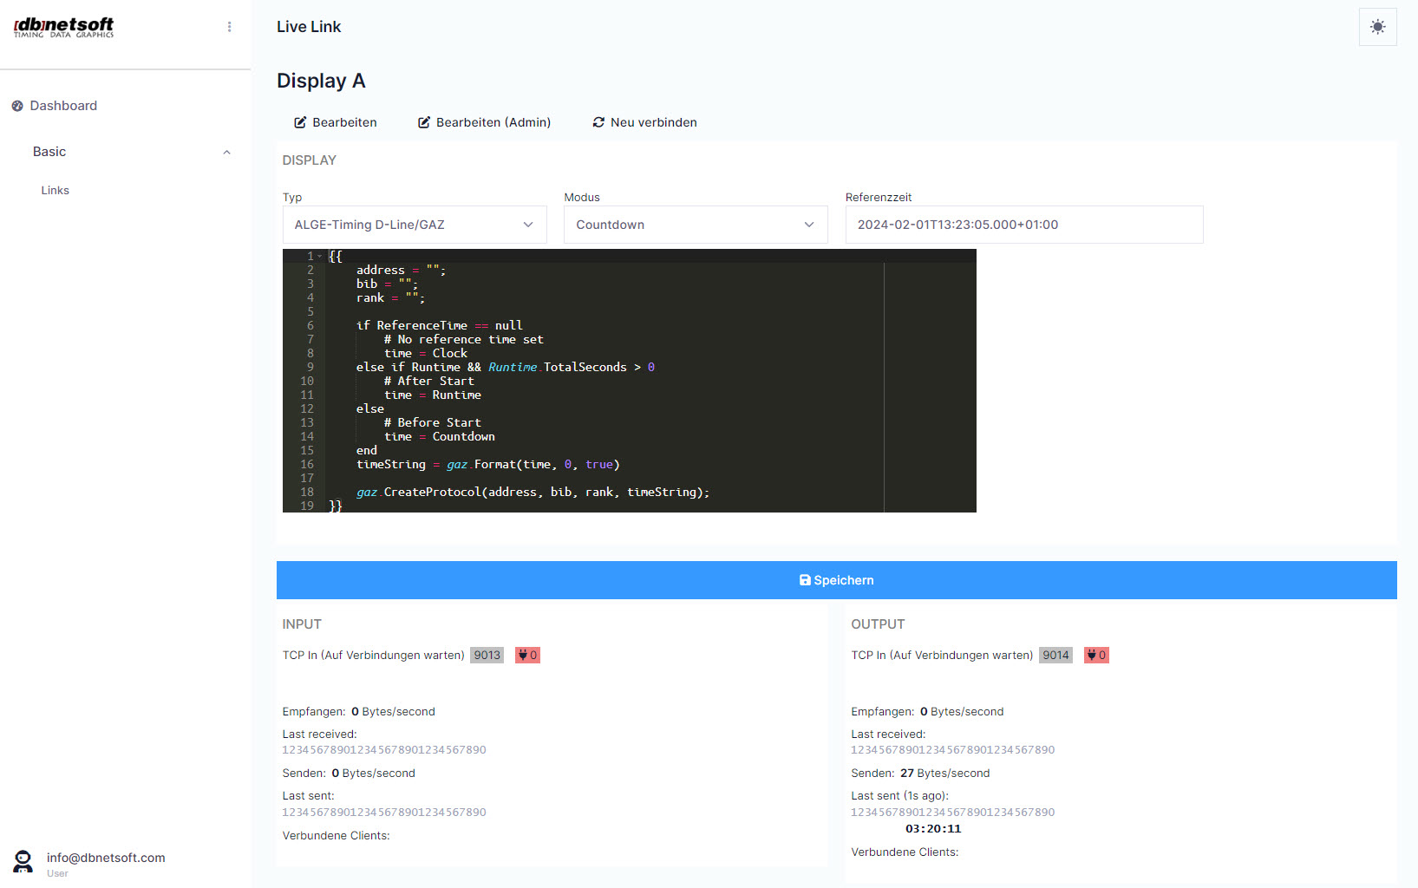Click the user avatar icon at bottom left
The height and width of the screenshot is (888, 1418).
click(22, 861)
